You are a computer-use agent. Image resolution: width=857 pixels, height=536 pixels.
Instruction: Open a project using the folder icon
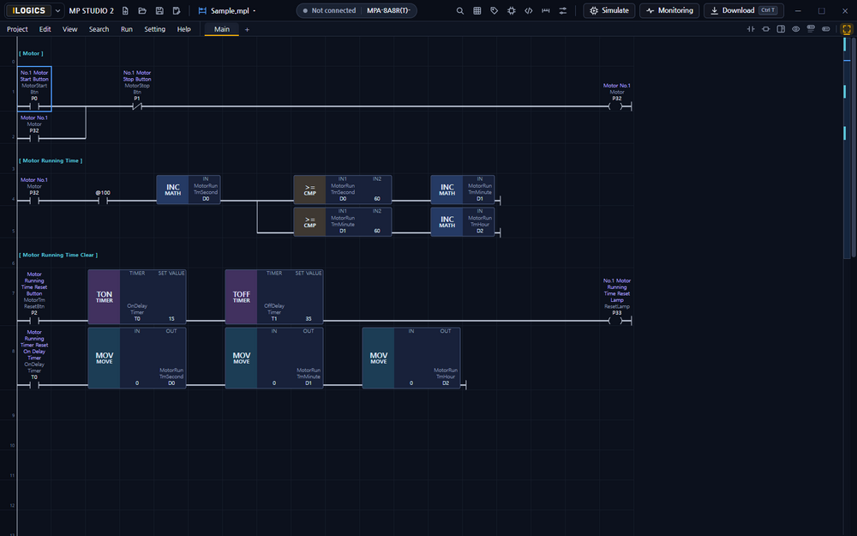pyautogui.click(x=142, y=10)
